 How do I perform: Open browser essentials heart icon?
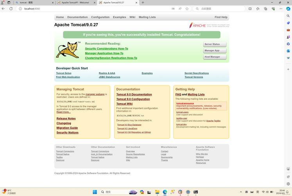273,9
